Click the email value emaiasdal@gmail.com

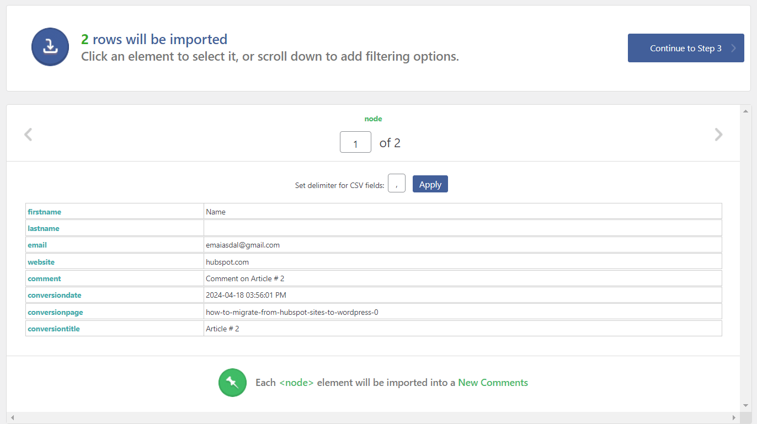click(243, 245)
